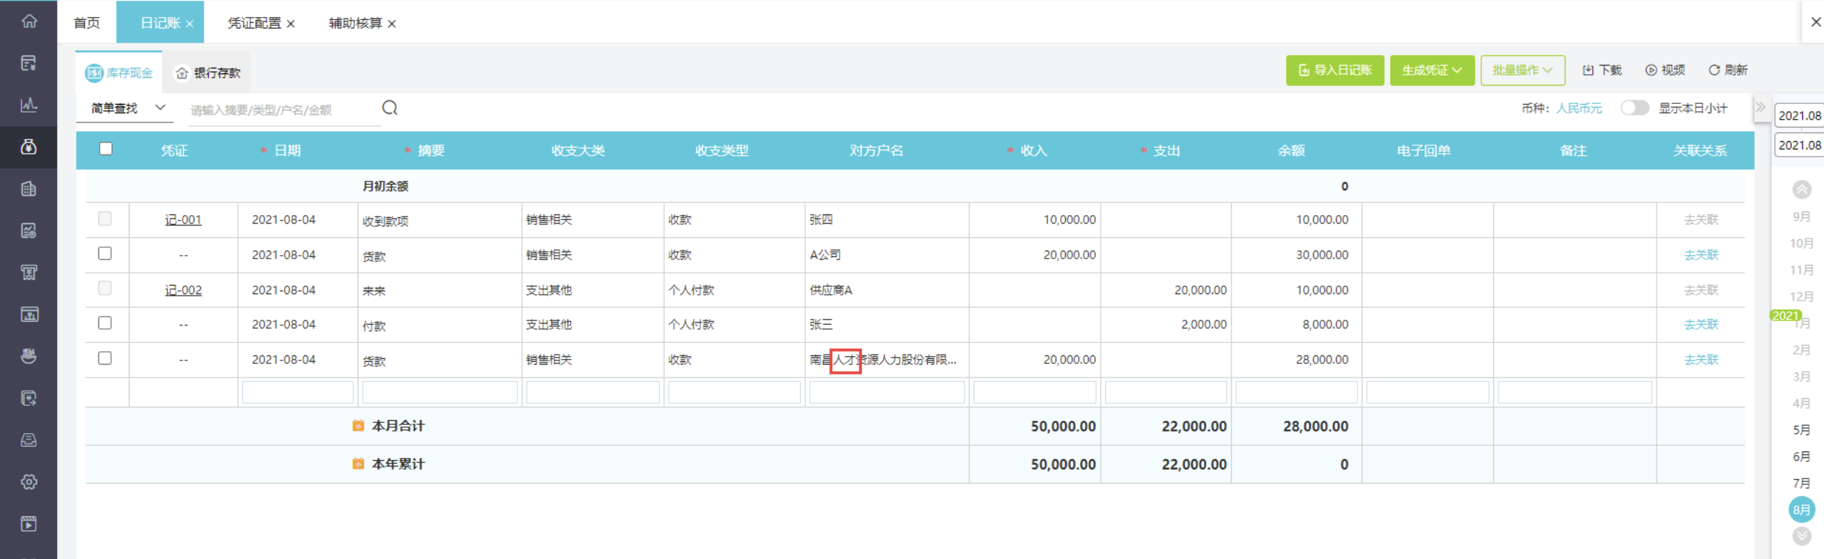Select 8月 in month timeline
Viewport: 1824px width, 559px height.
1802,509
